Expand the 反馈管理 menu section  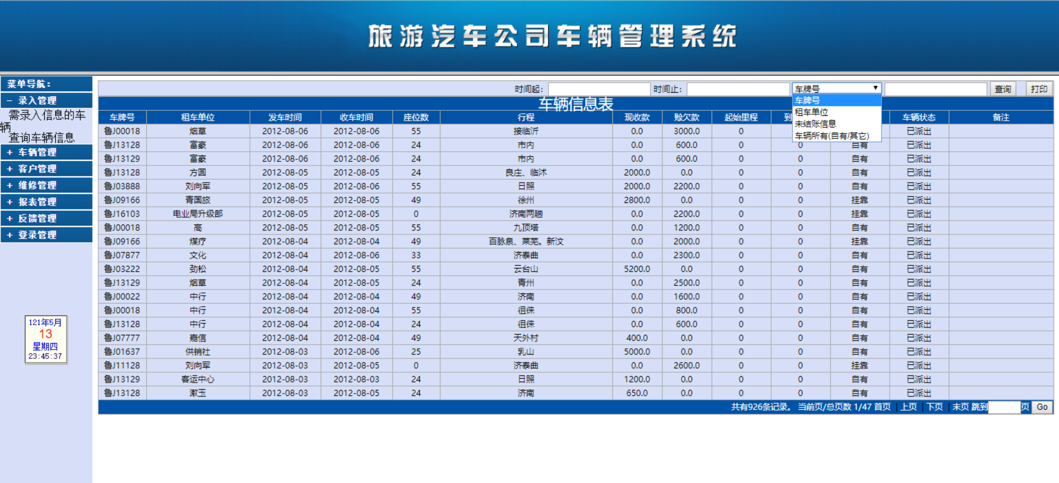(46, 218)
